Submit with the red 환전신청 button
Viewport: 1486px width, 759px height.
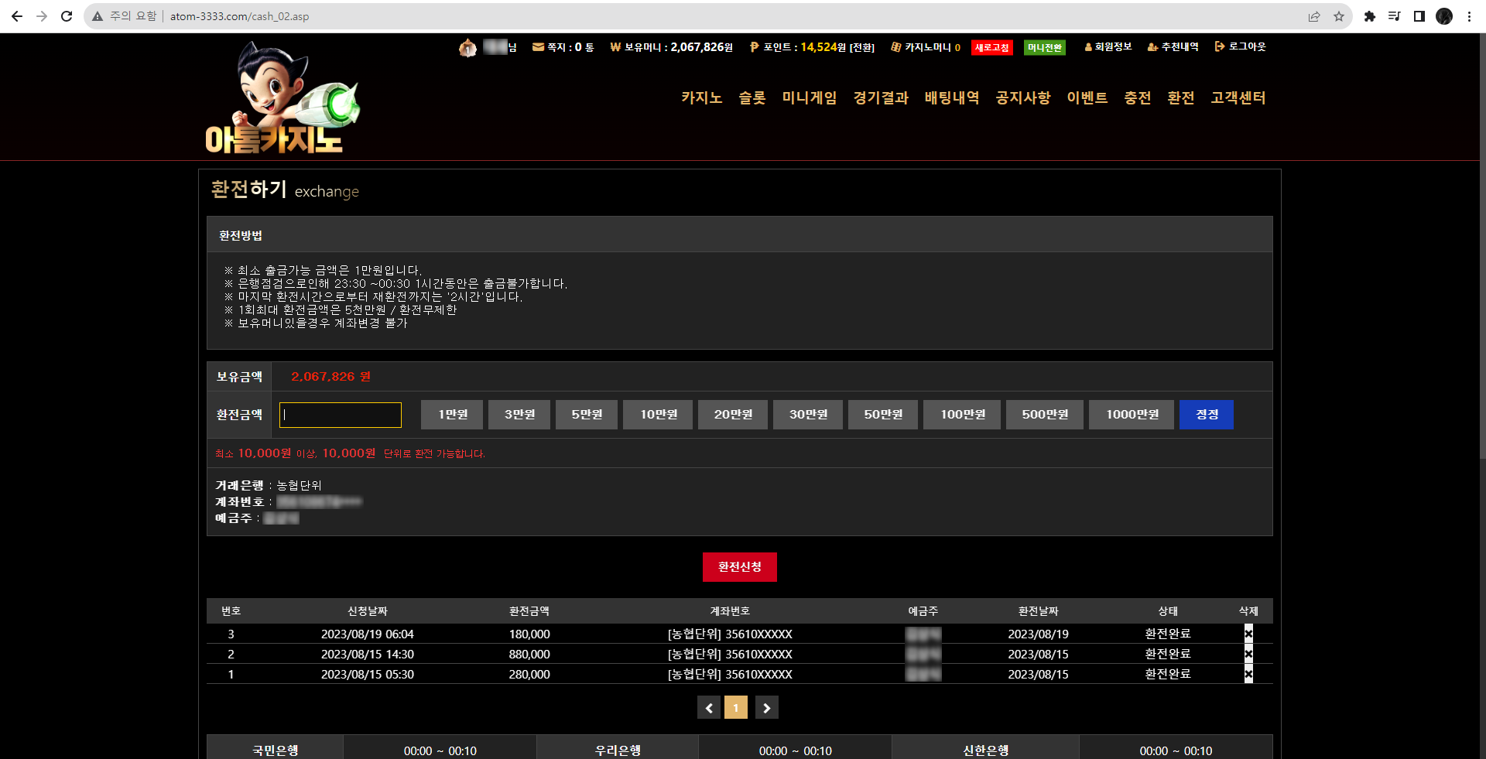click(740, 567)
